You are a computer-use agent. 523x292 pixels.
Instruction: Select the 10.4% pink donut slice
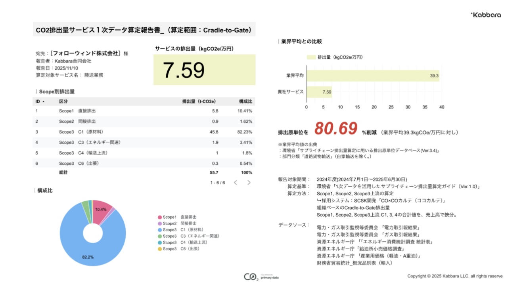102,211
